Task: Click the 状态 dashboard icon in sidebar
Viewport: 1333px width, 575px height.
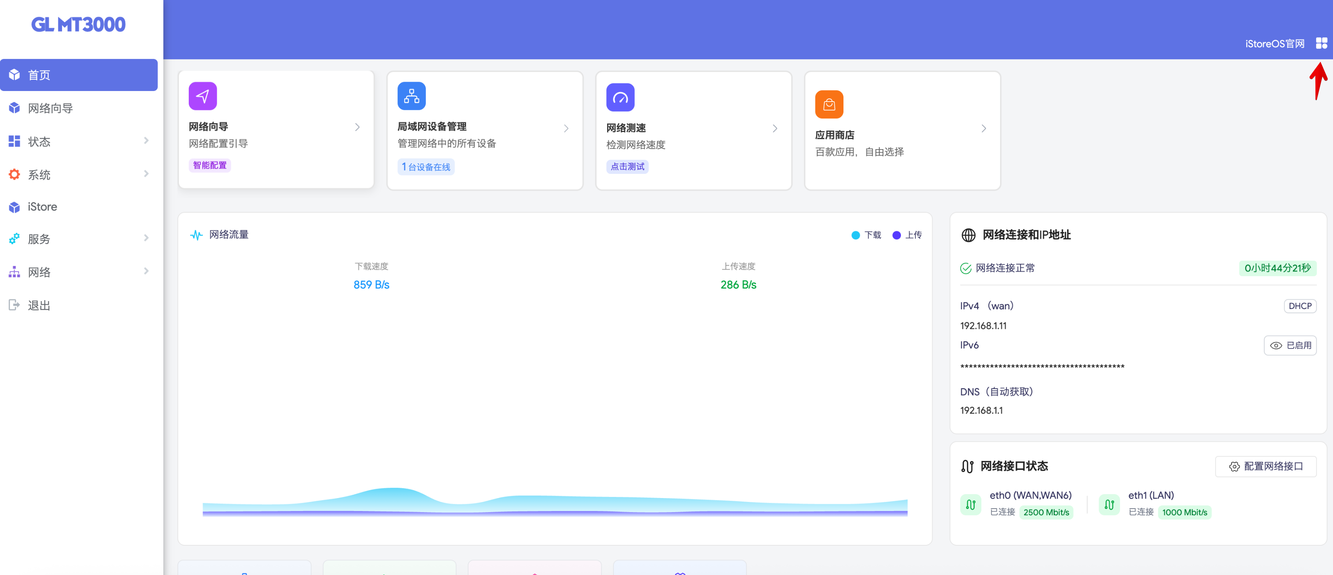Action: tap(14, 141)
